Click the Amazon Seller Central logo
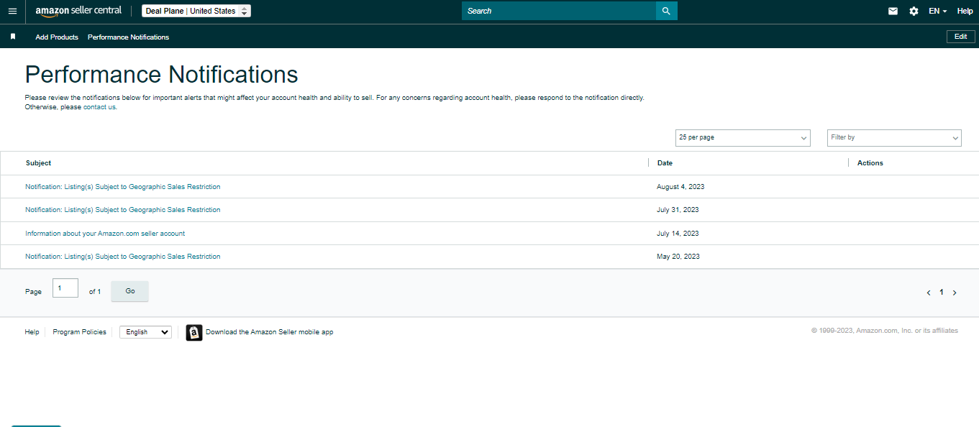Viewport: 979px width, 427px height. [x=78, y=11]
